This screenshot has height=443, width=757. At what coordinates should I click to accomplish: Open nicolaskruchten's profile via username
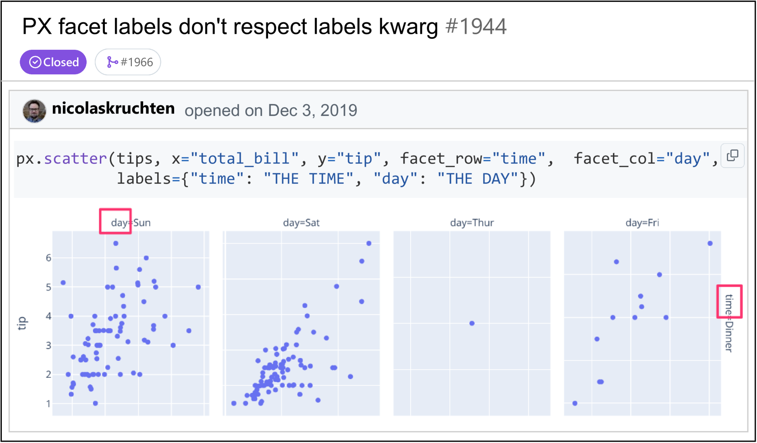point(113,109)
